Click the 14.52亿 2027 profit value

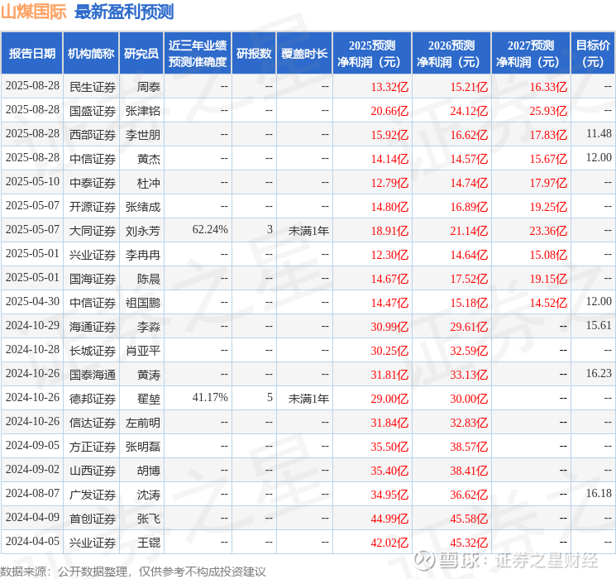(x=548, y=303)
